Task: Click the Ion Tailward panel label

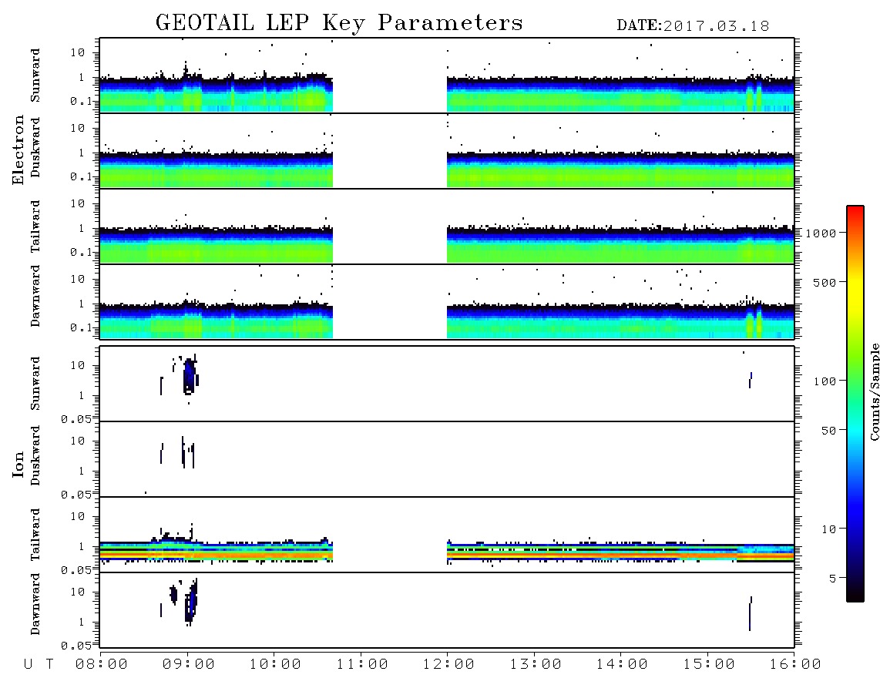Action: click(x=35, y=535)
